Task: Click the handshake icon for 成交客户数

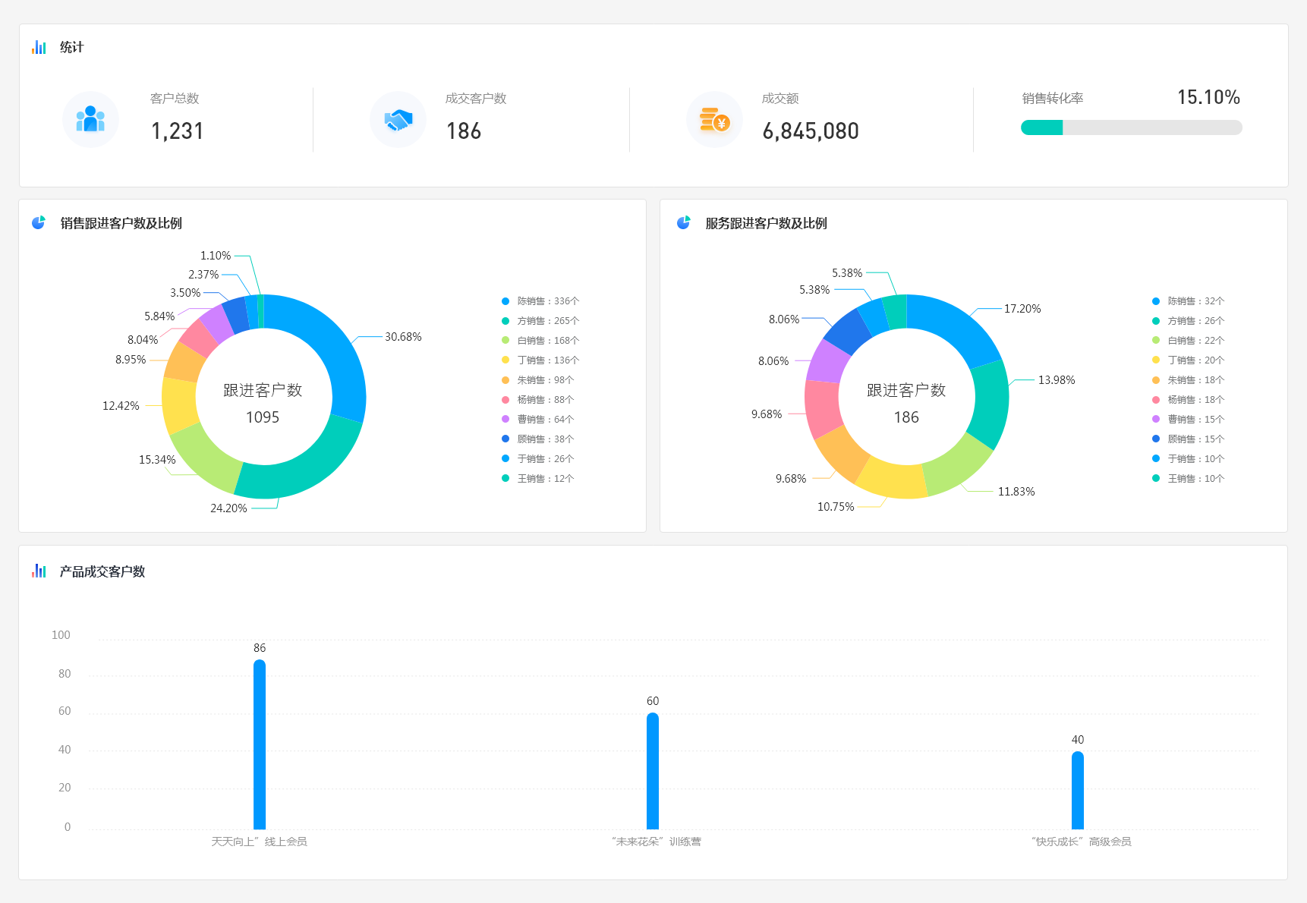Action: tap(398, 119)
